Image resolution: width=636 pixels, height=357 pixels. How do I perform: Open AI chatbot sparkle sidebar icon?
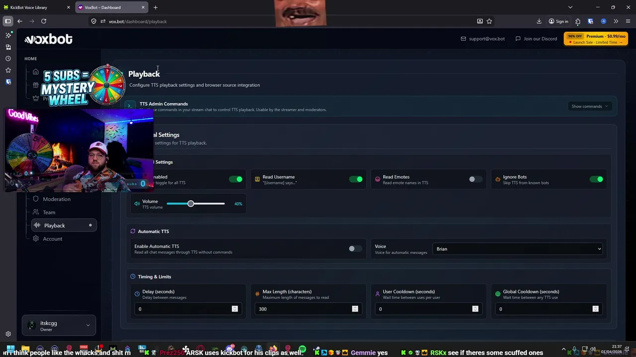click(8, 35)
